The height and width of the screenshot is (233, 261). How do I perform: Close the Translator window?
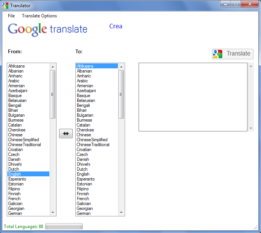click(x=250, y=4)
